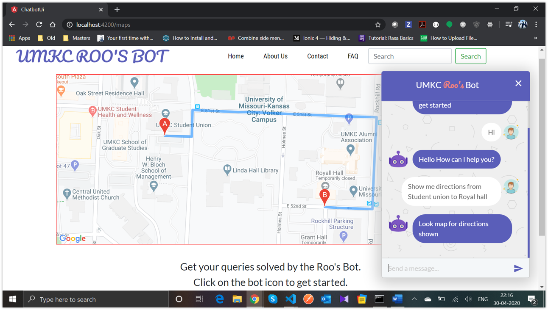Image resolution: width=548 pixels, height=310 pixels.
Task: Click map marker B near Royall Hall
Action: [x=324, y=198]
